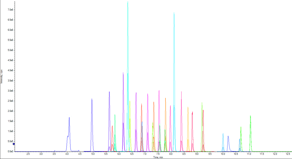Viewport: 292px width, 159px height.
Task: Click the "Intensity, cps" y-axis title
Action: [x=1, y=76]
